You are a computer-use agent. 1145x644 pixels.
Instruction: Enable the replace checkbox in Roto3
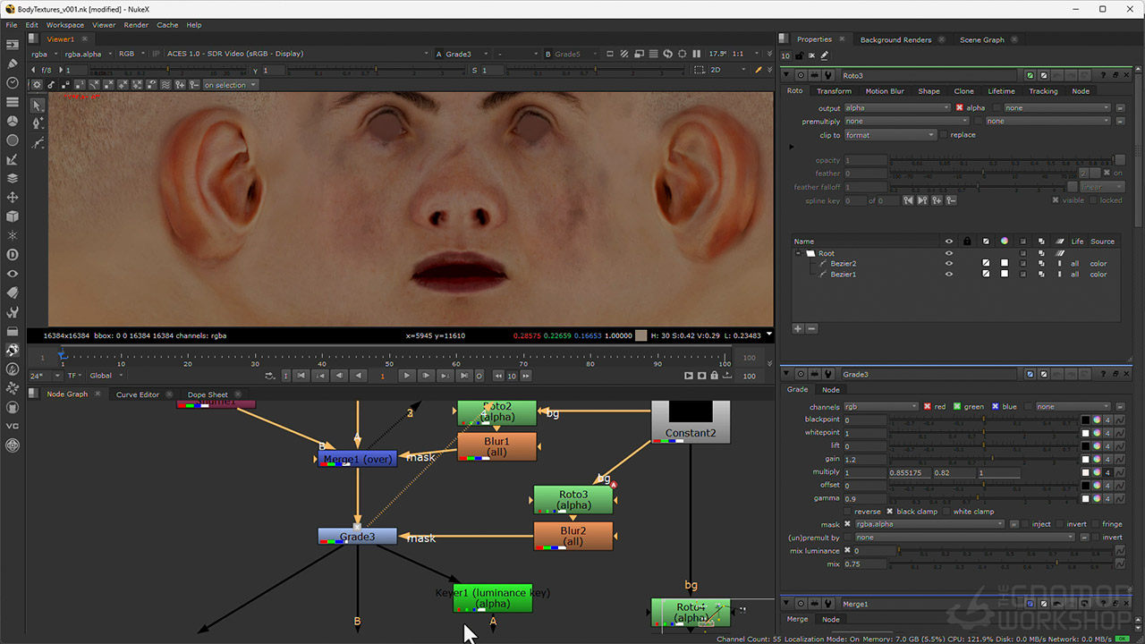tap(943, 135)
